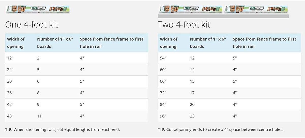Click the tip about cutting adjoining ends

[x=220, y=129]
